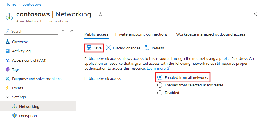Click the sidebar Search field
This screenshot has width=264, height=120.
tap(33, 31)
